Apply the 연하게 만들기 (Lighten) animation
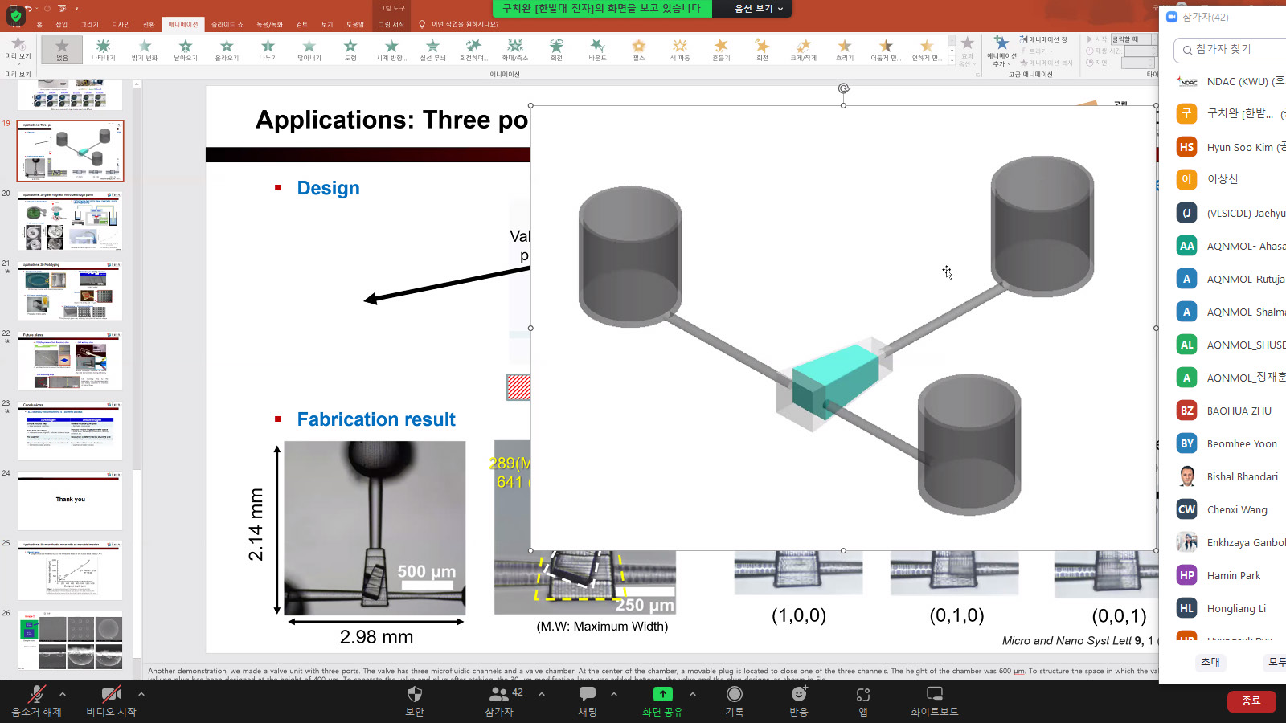The height and width of the screenshot is (723, 1286). [927, 49]
